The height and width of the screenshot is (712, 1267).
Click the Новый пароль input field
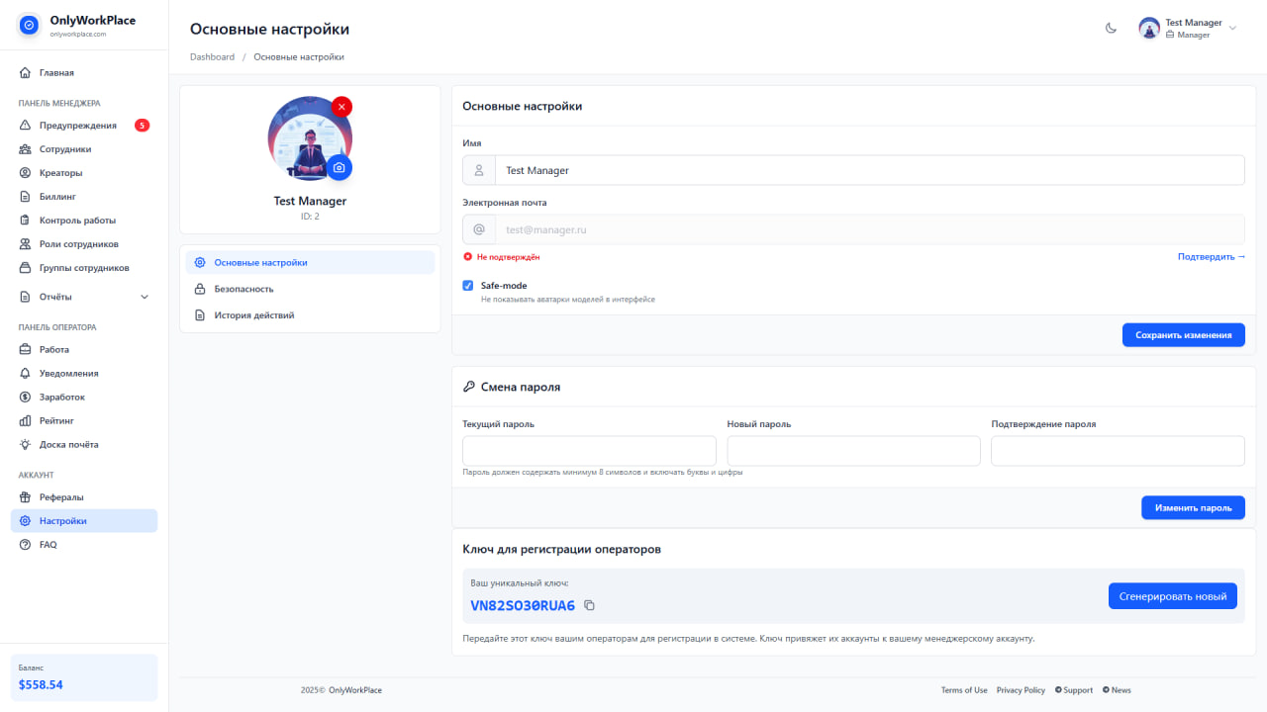tap(853, 450)
